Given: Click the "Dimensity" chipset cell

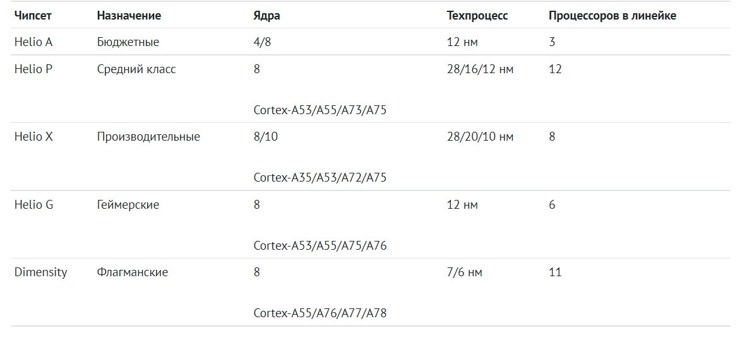Looking at the screenshot, I should point(40,272).
